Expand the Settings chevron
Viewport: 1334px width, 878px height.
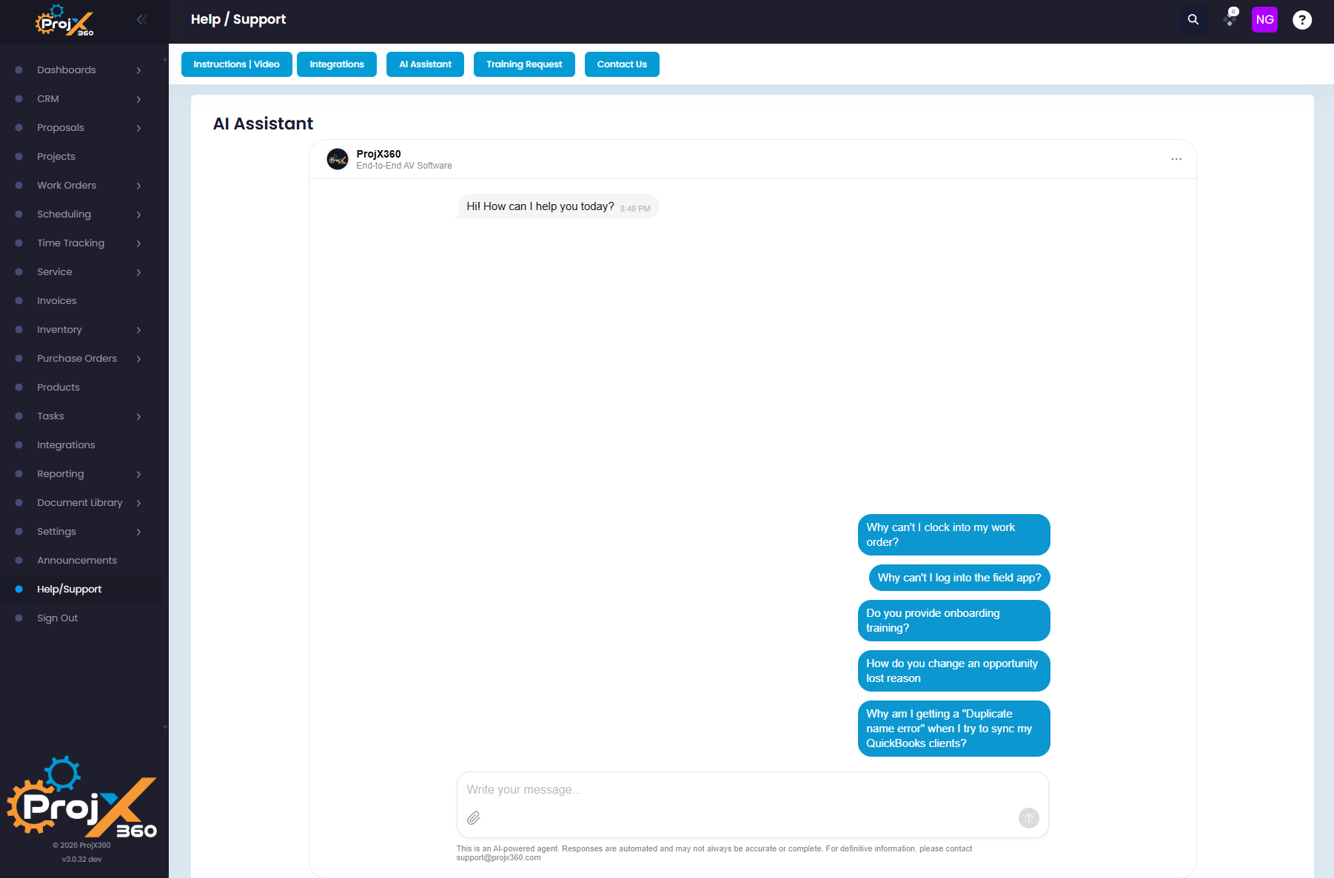pos(138,532)
